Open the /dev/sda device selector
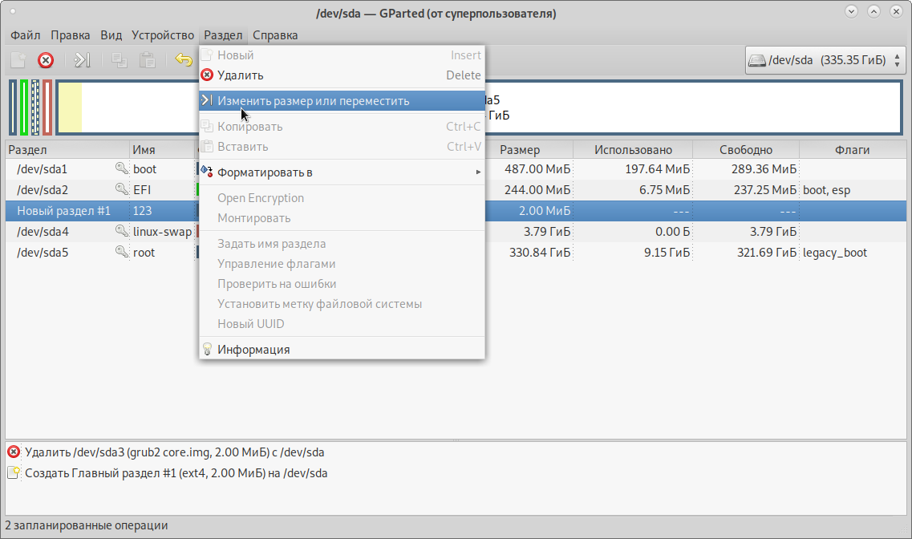Screen dimensions: 912x539 point(825,60)
